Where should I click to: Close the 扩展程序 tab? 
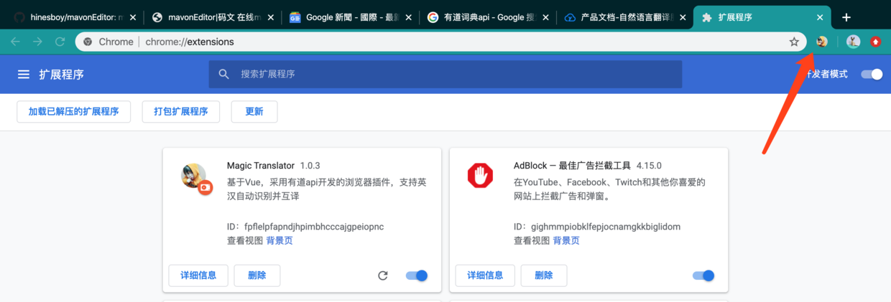[820, 17]
